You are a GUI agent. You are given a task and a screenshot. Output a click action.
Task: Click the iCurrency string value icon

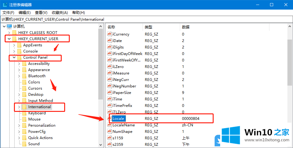click(x=109, y=34)
